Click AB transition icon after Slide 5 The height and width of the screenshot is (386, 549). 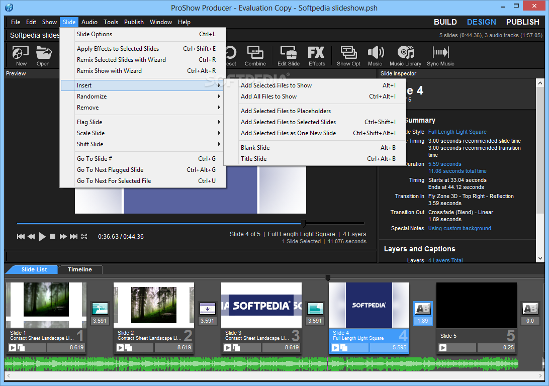[530, 309]
